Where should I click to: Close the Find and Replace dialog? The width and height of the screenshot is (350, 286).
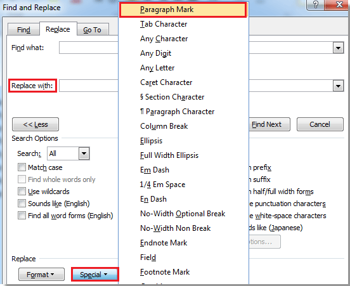coord(338,4)
